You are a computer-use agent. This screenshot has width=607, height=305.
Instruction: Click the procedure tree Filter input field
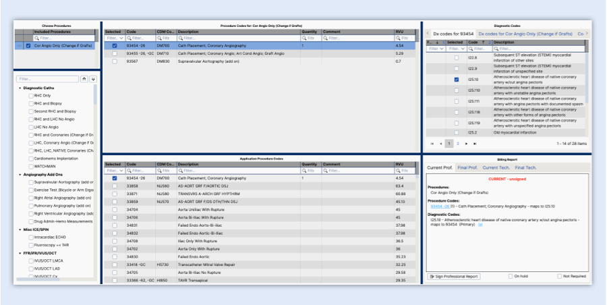click(x=47, y=79)
